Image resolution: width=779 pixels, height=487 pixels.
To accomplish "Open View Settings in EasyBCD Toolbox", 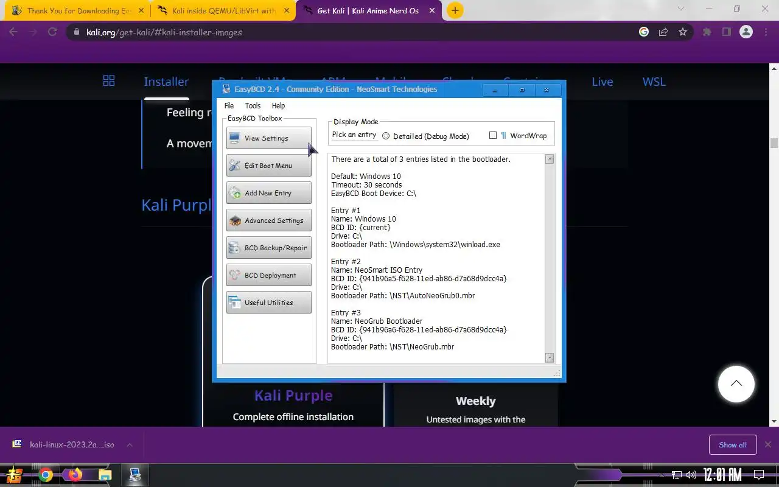I will click(x=268, y=138).
